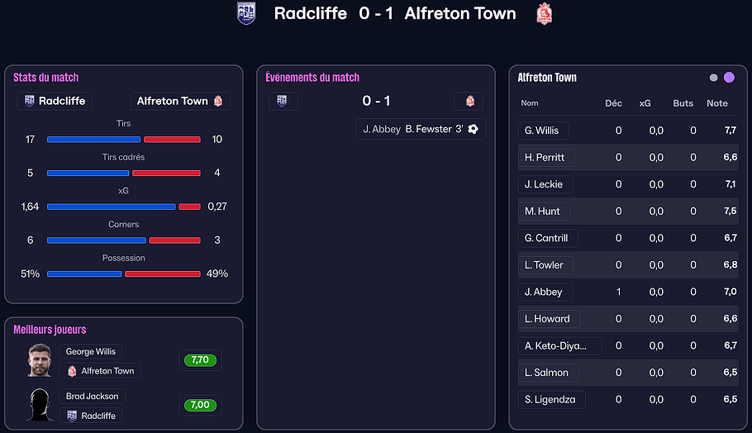Viewport: 752px width, 433px height.
Task: Open George Willis's player portrait
Action: pos(40,360)
